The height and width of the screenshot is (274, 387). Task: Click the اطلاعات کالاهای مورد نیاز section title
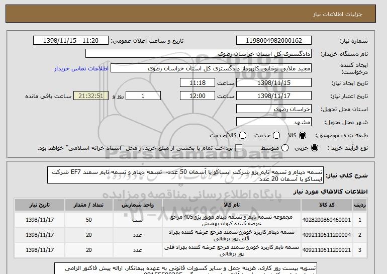[330, 192]
